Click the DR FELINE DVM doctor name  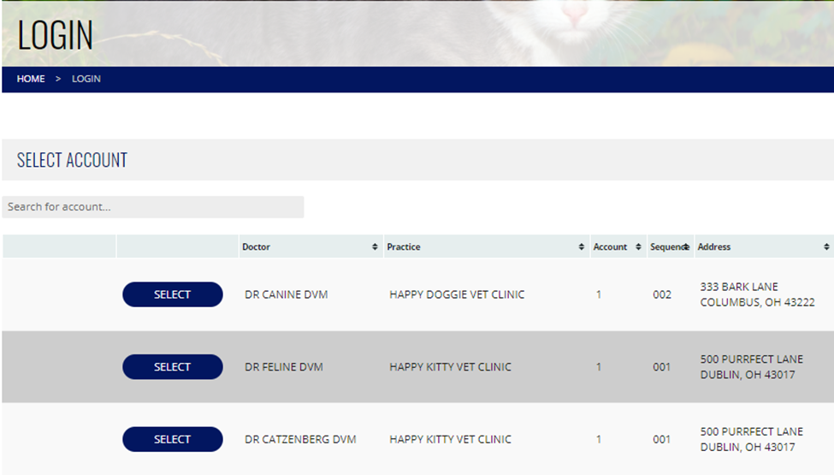pyautogui.click(x=284, y=367)
